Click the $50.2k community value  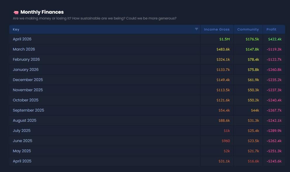(253, 100)
